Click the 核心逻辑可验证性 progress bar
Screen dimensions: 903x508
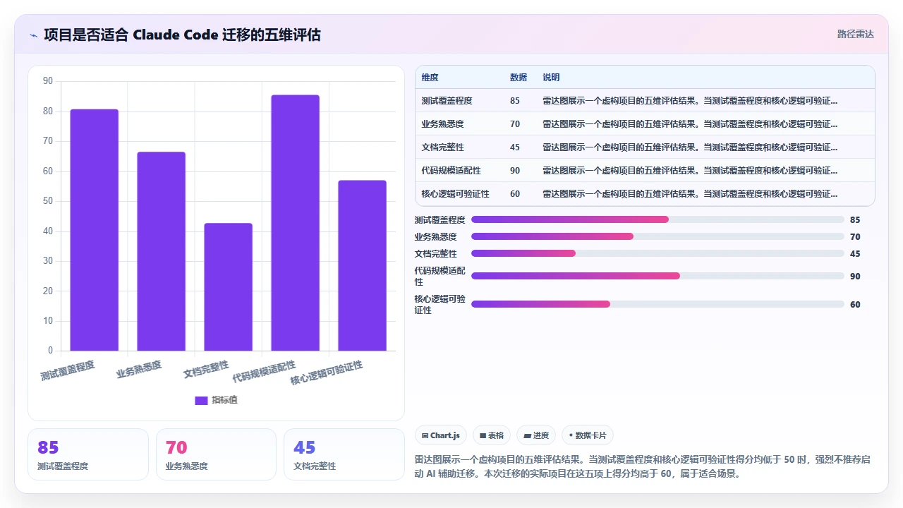tap(657, 304)
